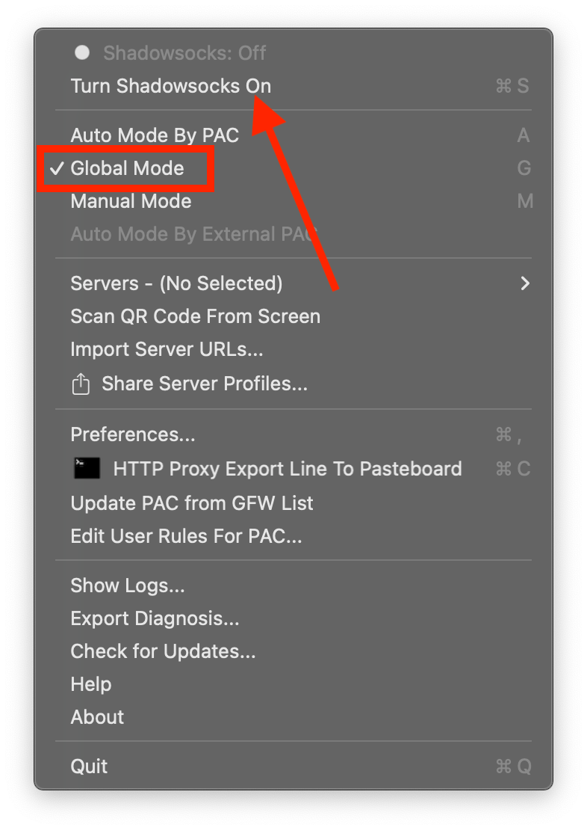Click Export Diagnosis...
Screen dimensions: 587x830
pos(155,618)
